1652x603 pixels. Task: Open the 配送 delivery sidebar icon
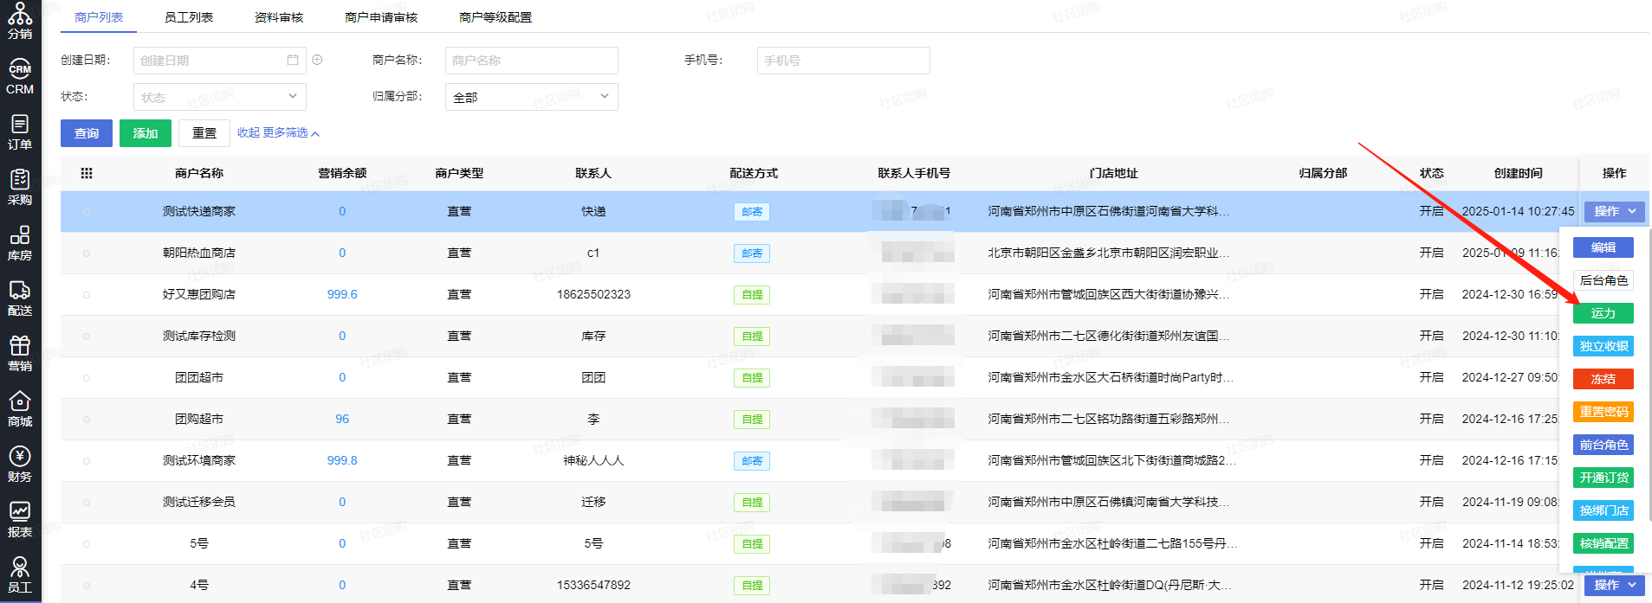20,298
